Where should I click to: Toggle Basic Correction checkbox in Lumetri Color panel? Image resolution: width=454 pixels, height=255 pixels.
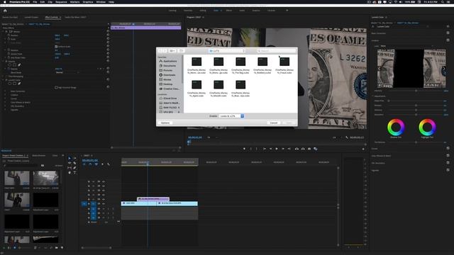(x=448, y=33)
